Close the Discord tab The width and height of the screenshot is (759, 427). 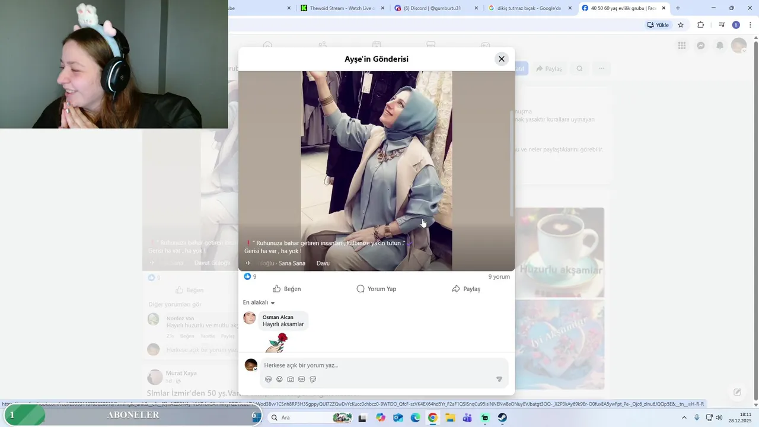coord(476,8)
